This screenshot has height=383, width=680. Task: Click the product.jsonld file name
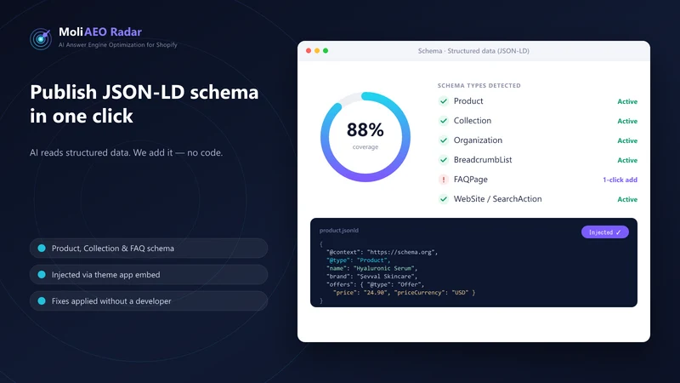point(338,231)
